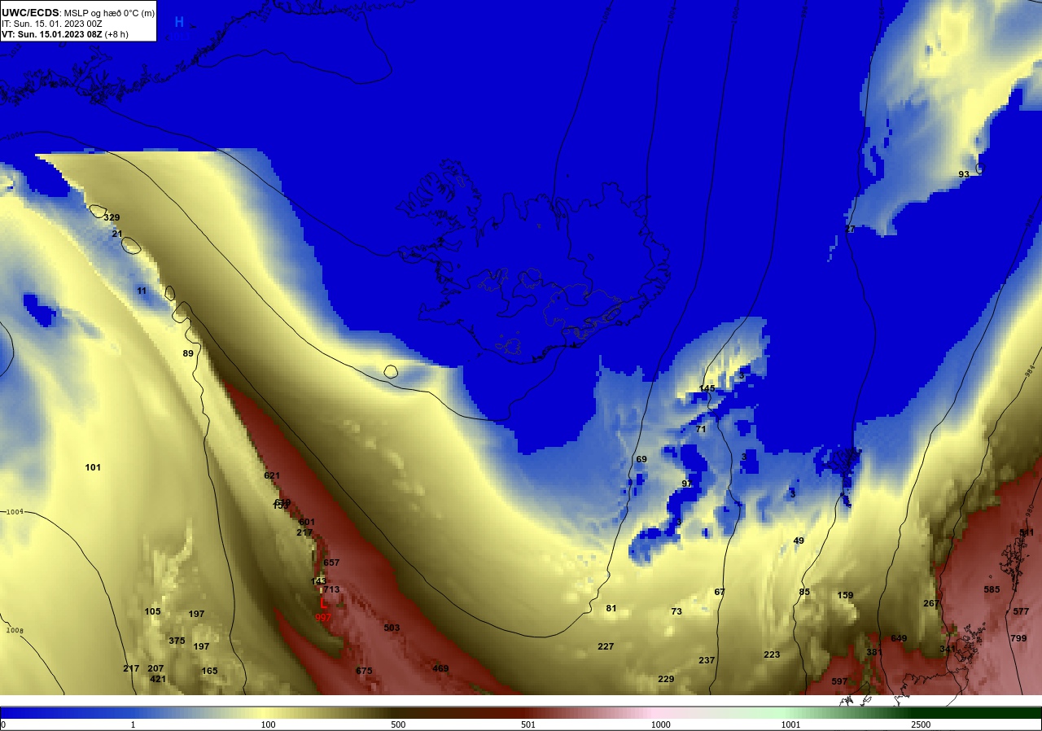Click the map value 93
The width and height of the screenshot is (1042, 731).
(964, 174)
